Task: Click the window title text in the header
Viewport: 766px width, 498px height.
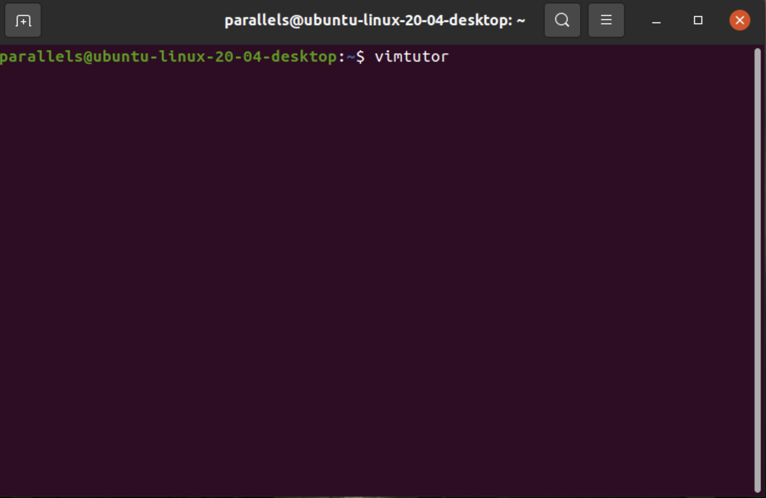Action: click(375, 20)
